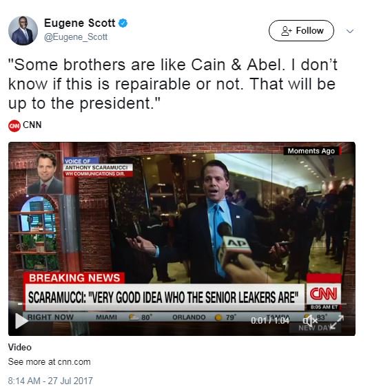The image size is (370, 391).
Task: Open the 8:14 AM - 27 Jul 2017 timestamp
Action: (50, 381)
